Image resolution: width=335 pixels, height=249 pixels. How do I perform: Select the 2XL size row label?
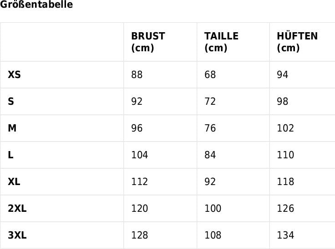17,208
